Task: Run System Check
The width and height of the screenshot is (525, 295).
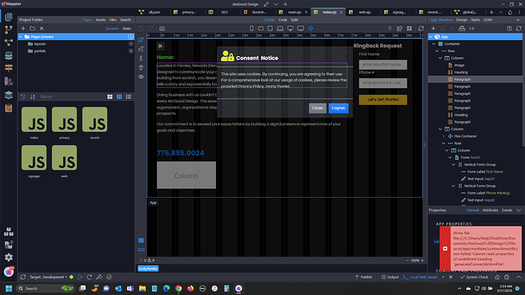Action: (474, 277)
